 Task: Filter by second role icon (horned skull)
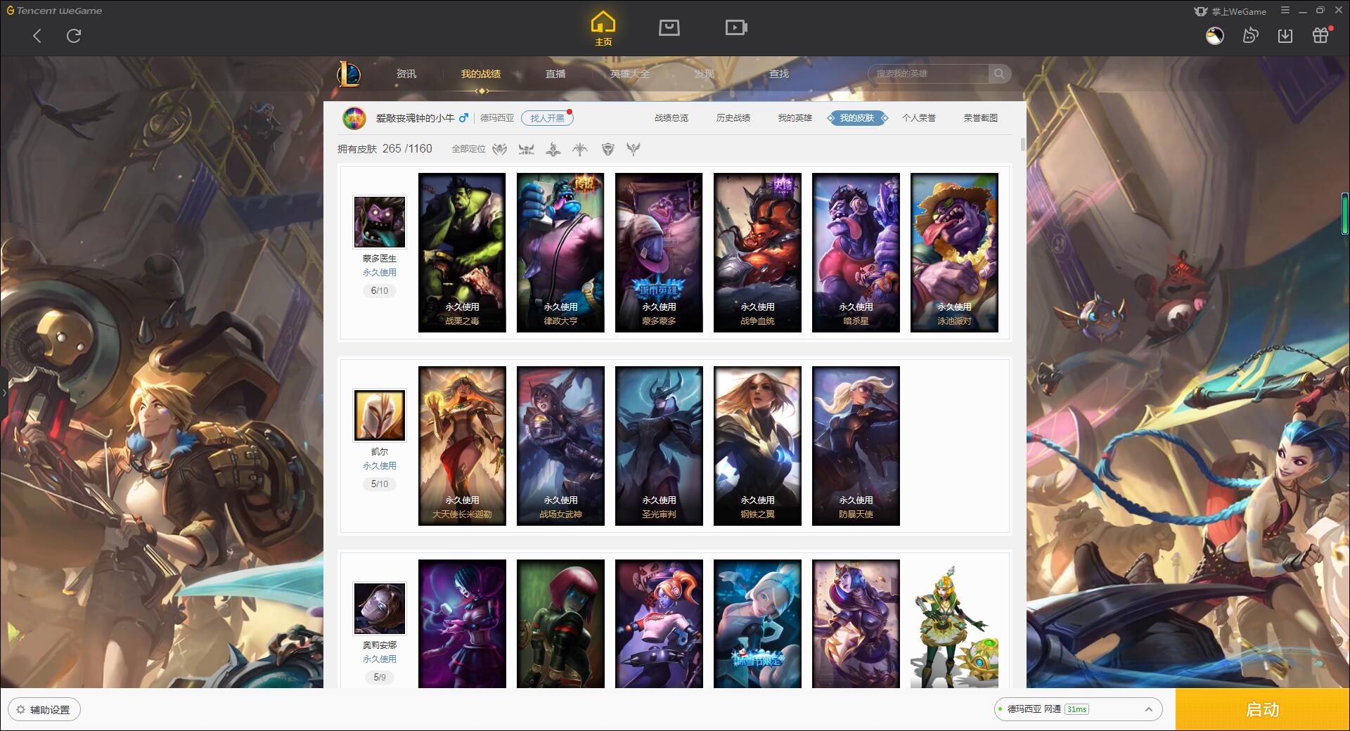pos(526,149)
